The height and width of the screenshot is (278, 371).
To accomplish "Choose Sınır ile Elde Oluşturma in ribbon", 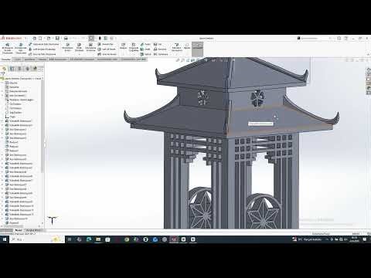I will click(43, 54).
